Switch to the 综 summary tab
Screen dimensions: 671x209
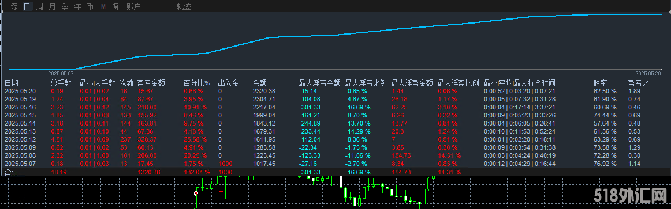tap(14, 6)
